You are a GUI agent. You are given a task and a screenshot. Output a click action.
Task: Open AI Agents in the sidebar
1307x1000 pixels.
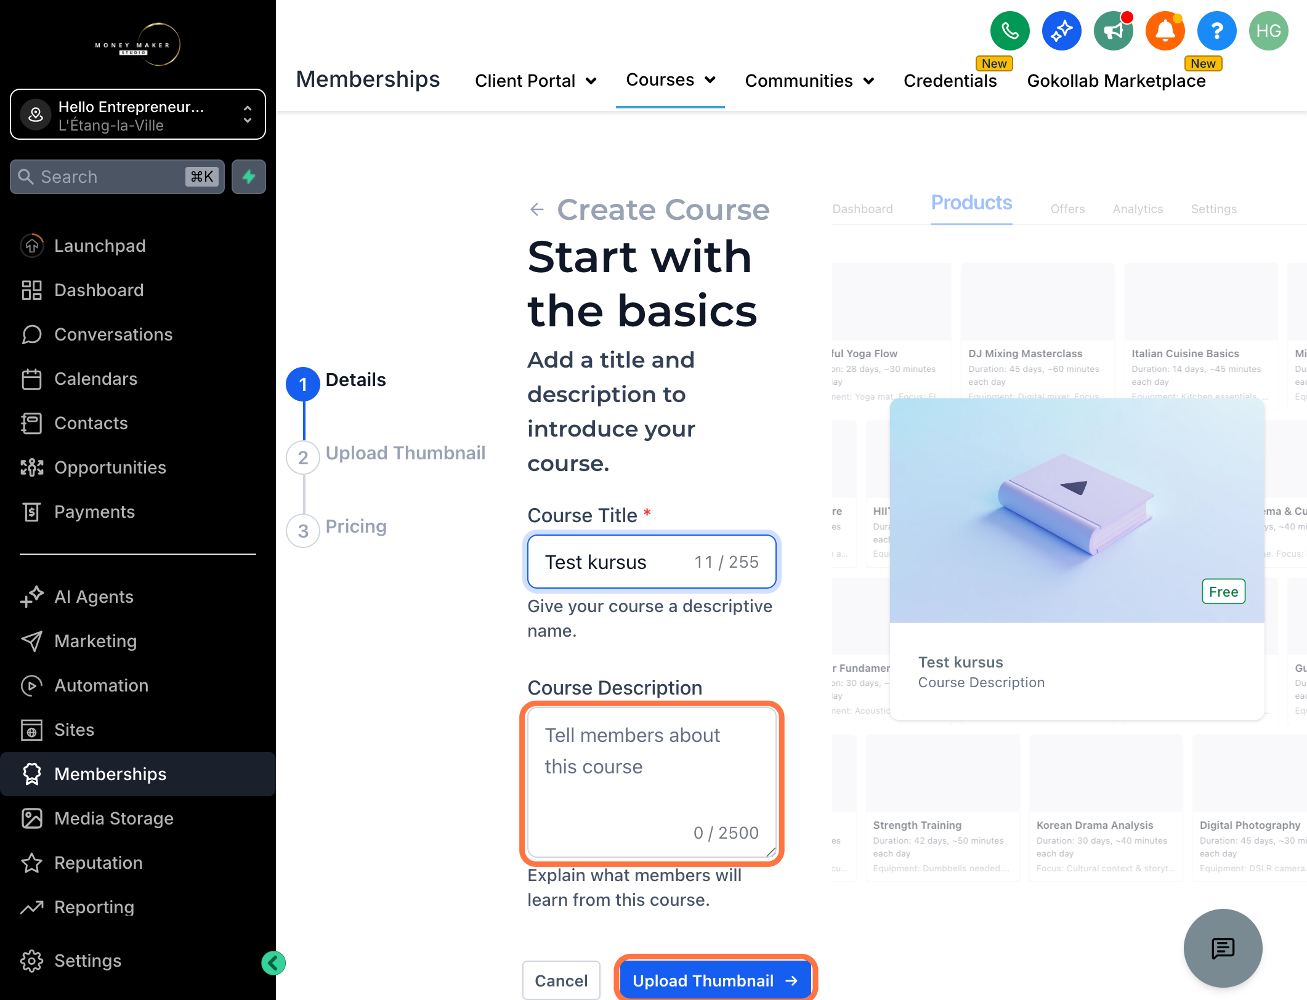click(138, 597)
